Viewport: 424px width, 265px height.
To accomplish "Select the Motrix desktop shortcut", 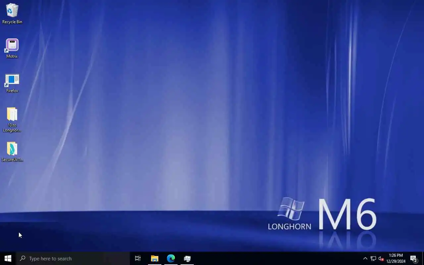I will [12, 48].
